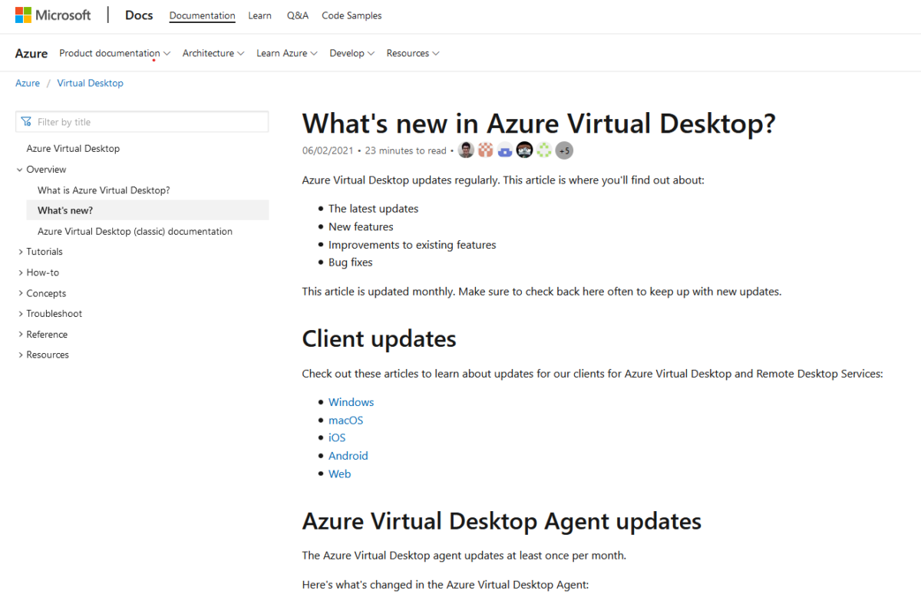Click the Microsoft logo
The height and width of the screenshot is (594, 921).
52,15
